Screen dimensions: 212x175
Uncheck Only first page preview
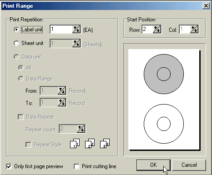(x=9, y=166)
